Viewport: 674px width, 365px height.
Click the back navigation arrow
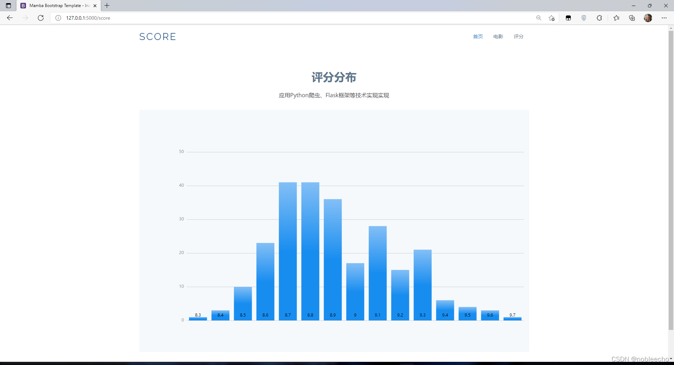(9, 18)
